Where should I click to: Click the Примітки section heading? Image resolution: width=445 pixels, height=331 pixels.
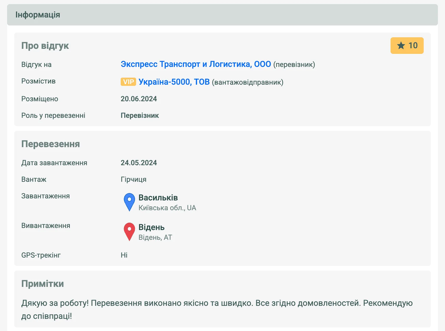(43, 284)
